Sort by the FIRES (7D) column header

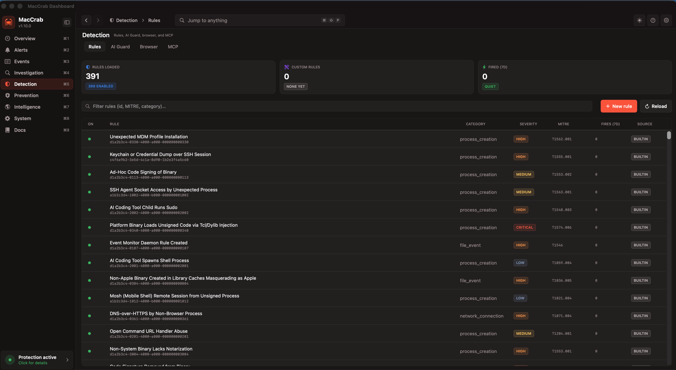coord(610,124)
